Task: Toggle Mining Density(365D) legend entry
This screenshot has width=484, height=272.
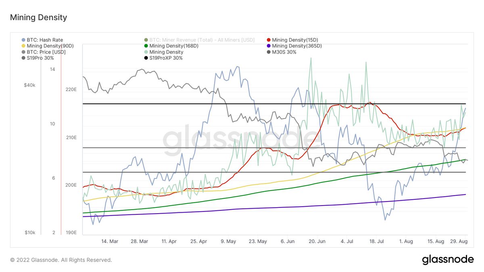Action: 294,46
